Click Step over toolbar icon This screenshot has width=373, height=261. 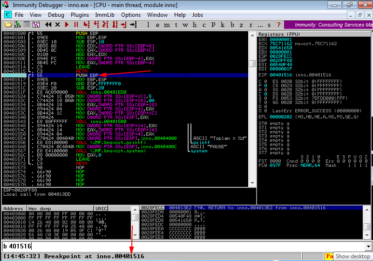click(x=96, y=24)
